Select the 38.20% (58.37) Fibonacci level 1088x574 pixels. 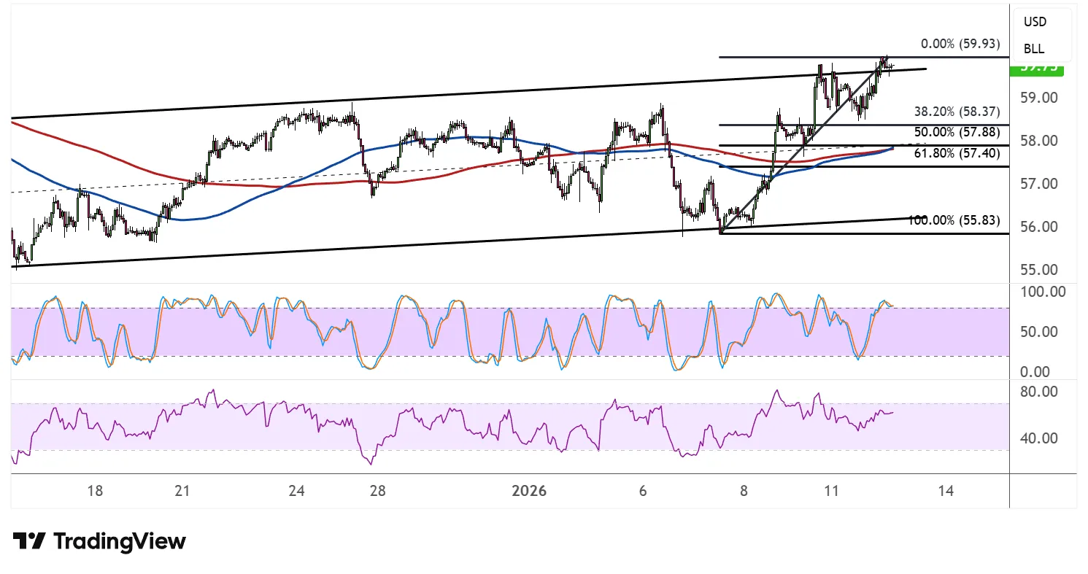[956, 112]
